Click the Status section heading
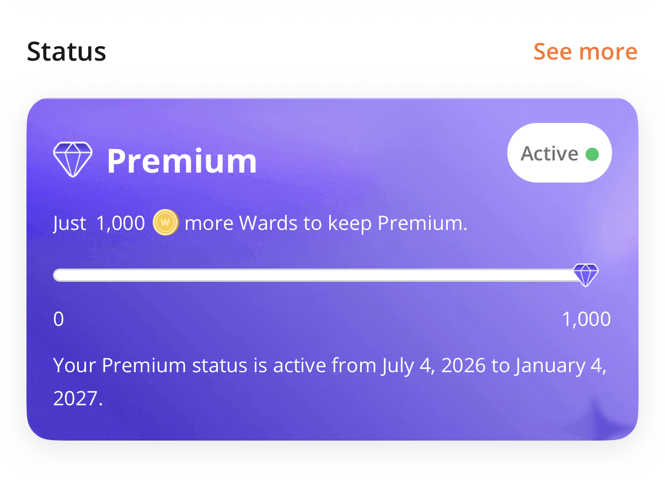Screen dimensions: 665x488 [66, 52]
